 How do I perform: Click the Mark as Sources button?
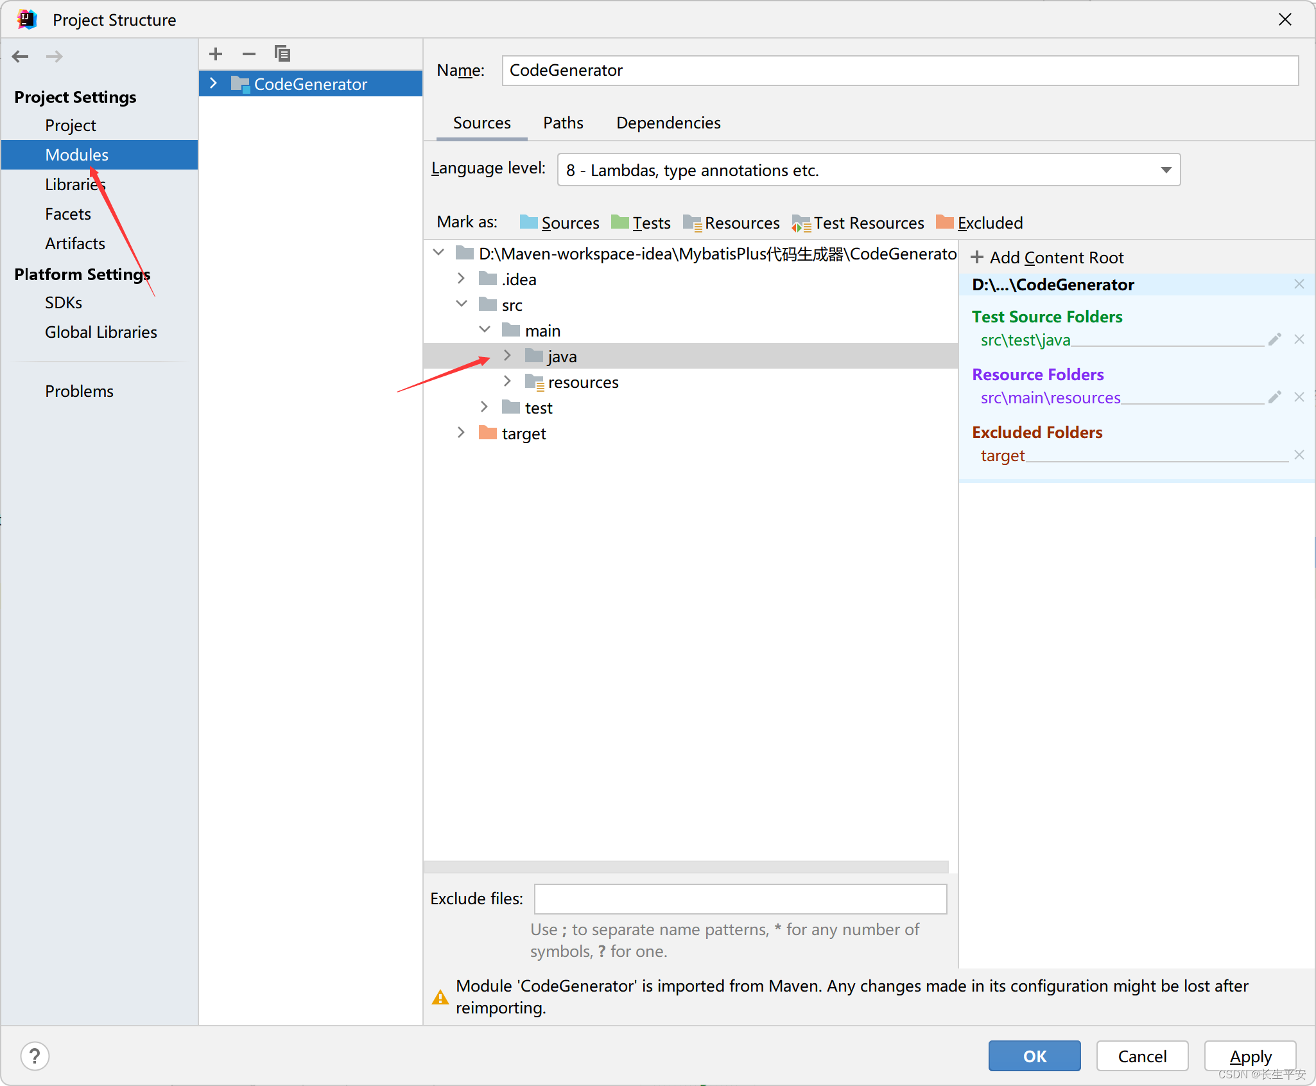tap(558, 223)
